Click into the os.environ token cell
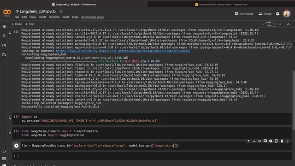 click(152, 119)
